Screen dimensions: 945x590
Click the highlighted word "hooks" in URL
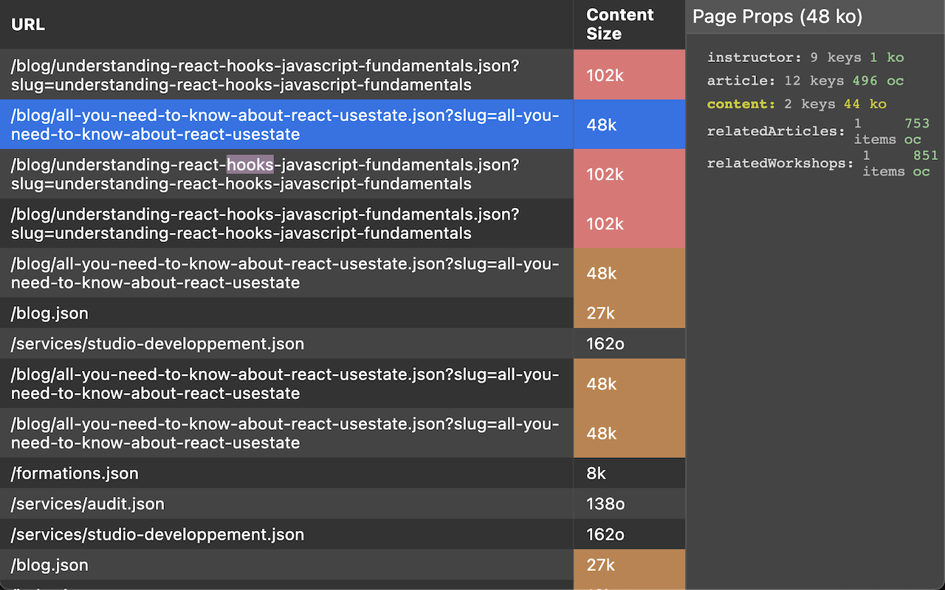point(250,164)
